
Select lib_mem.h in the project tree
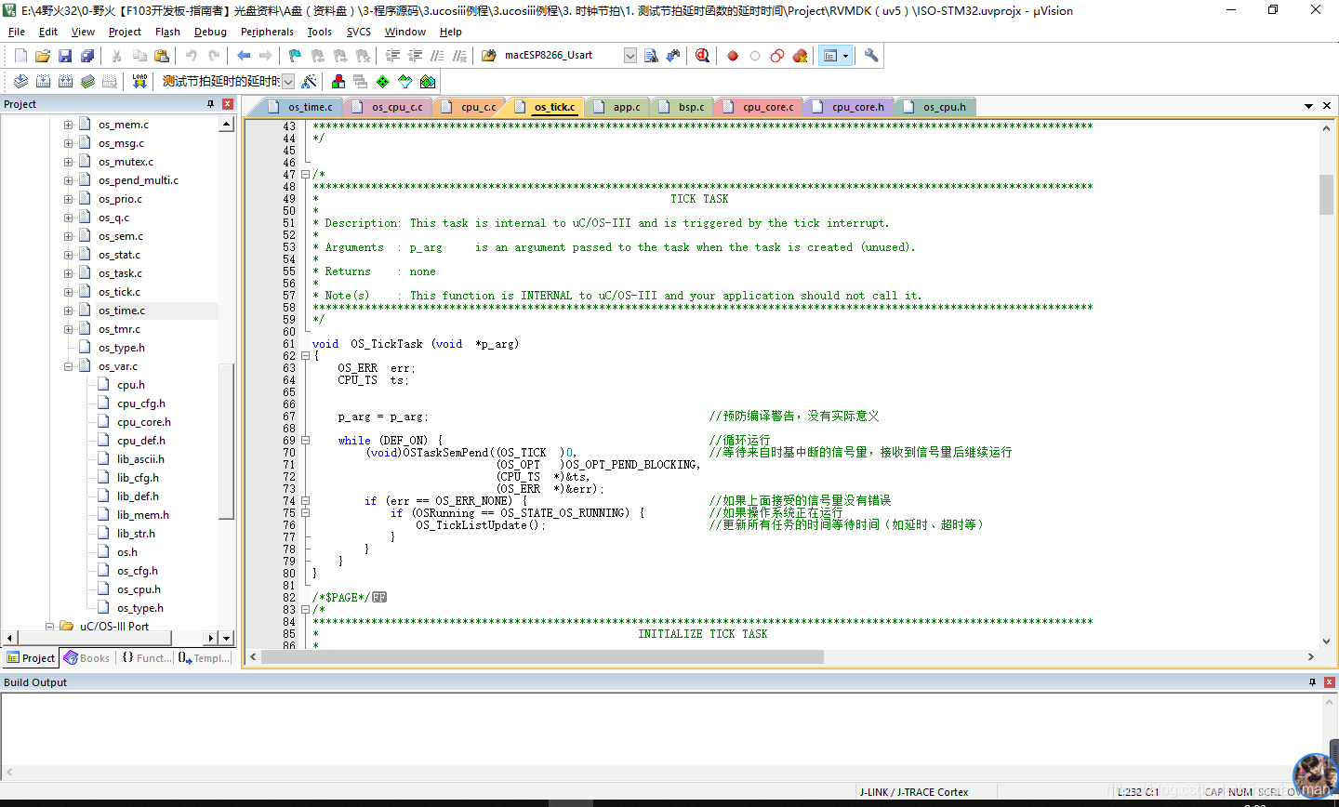coord(143,515)
